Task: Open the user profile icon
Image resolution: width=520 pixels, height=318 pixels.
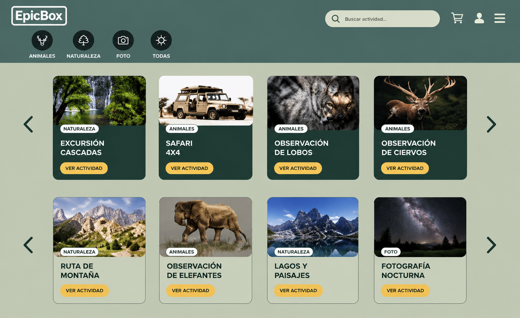Action: tap(479, 18)
